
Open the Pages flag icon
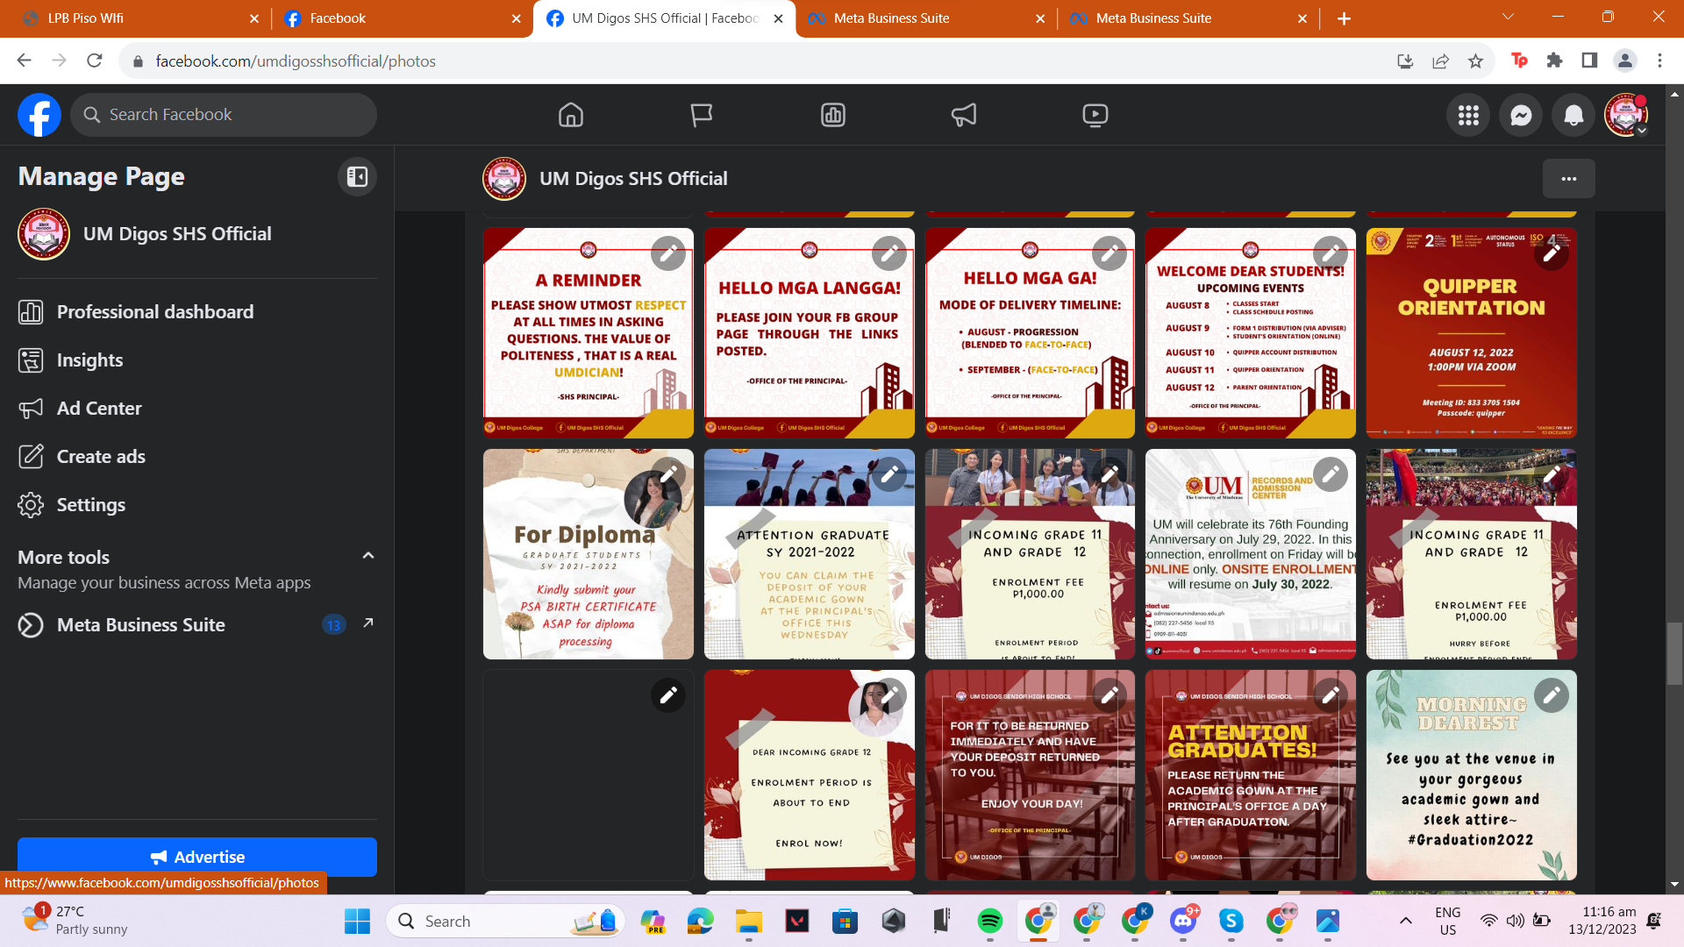[702, 115]
